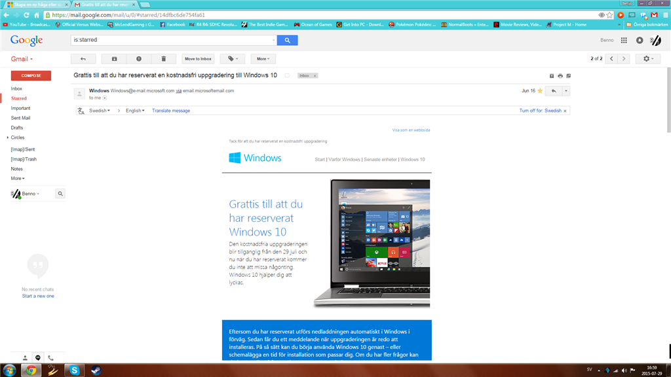Viewport: 671px width, 377px height.
Task: Open the Labels tag dropdown
Action: tap(233, 59)
